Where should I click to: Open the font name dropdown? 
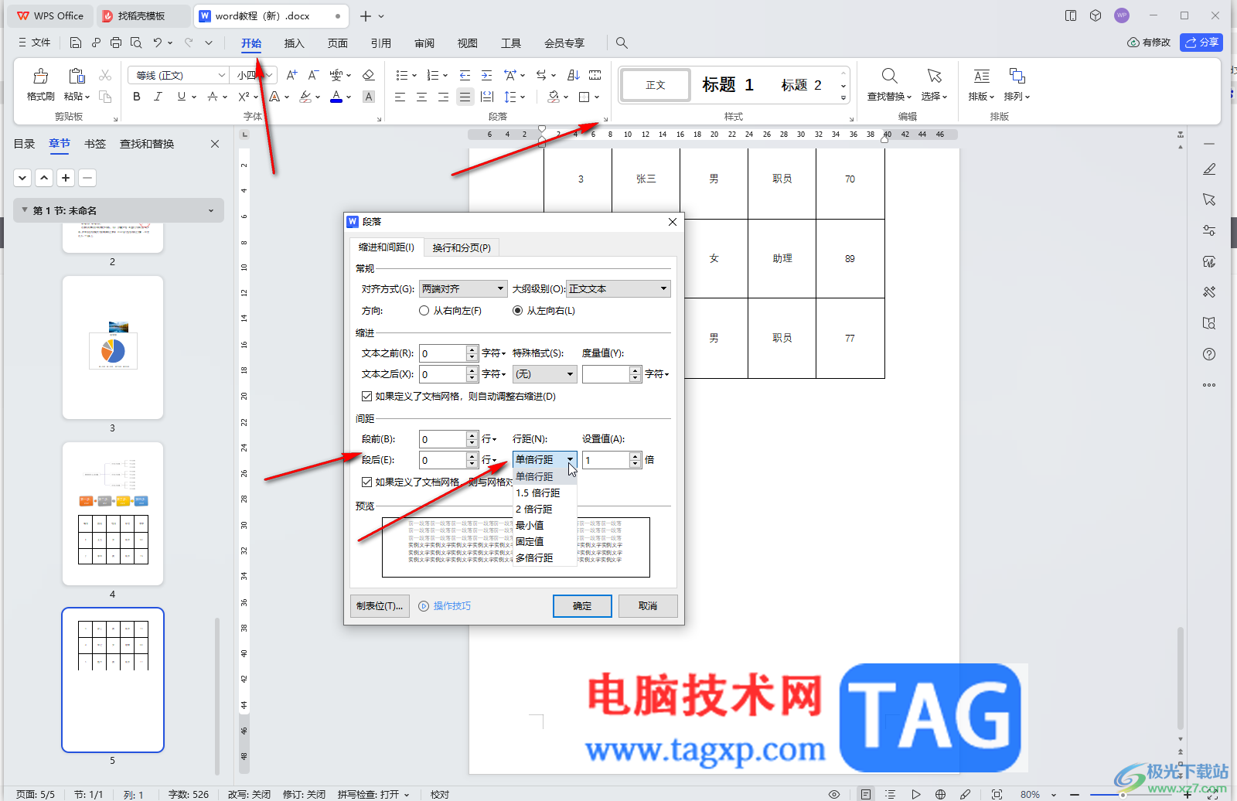pos(222,75)
